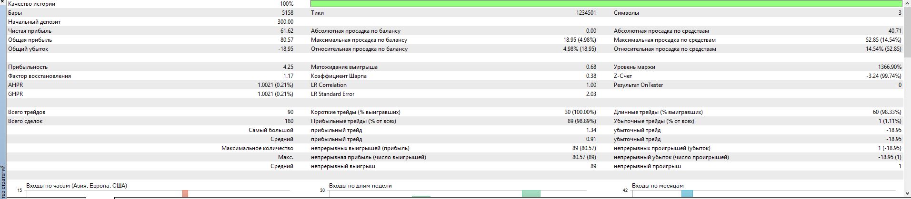Select the 'Всего трейдов' label

(27, 112)
